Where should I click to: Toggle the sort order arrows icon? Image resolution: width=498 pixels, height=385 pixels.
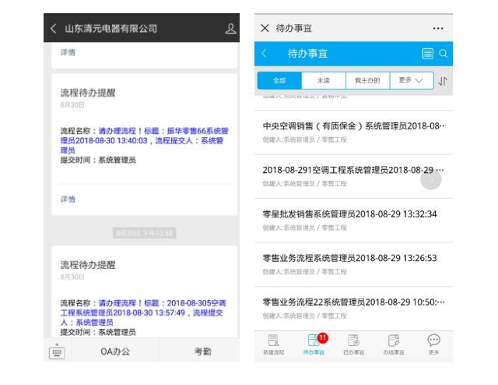pyautogui.click(x=443, y=81)
